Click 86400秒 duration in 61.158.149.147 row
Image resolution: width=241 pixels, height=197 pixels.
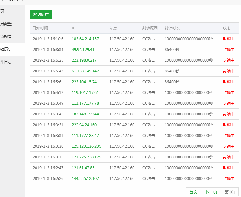172,71
